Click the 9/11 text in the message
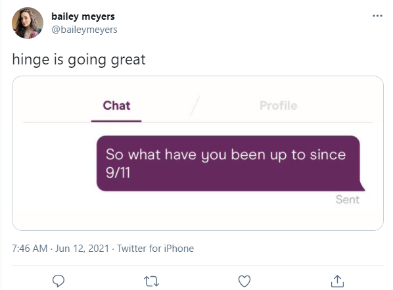Image resolution: width=393 pixels, height=290 pixels. pos(118,173)
